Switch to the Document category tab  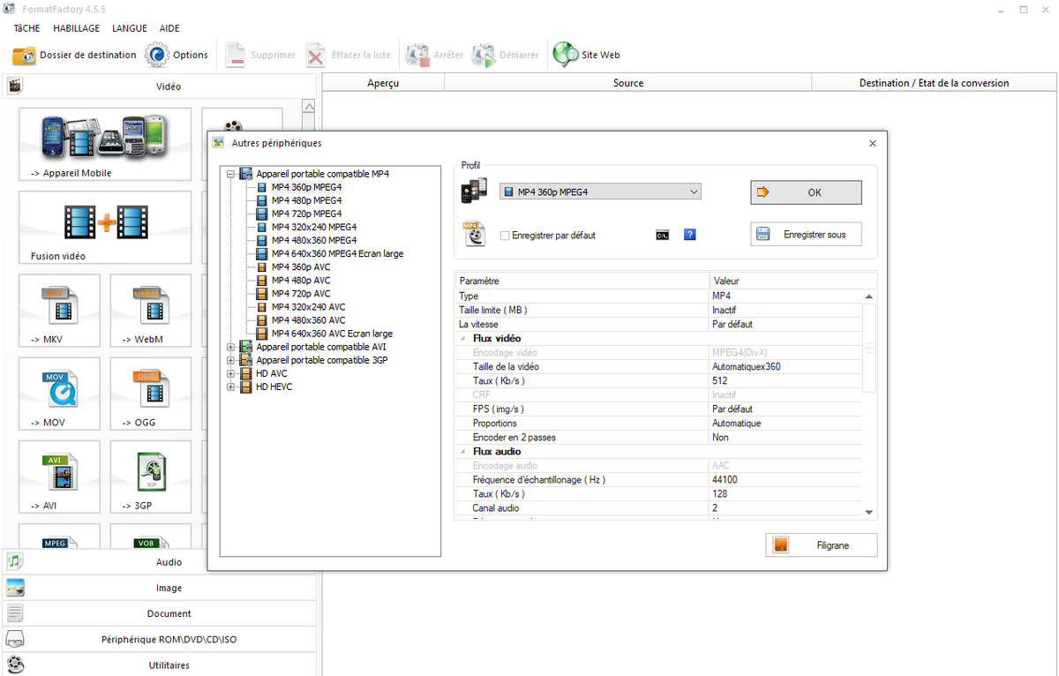159,613
